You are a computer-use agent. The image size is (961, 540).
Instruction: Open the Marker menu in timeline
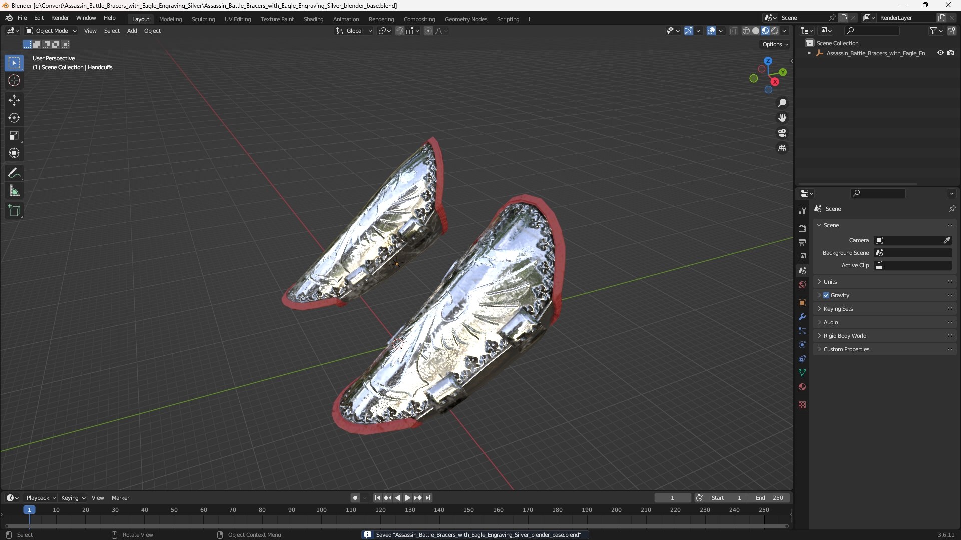pyautogui.click(x=120, y=498)
